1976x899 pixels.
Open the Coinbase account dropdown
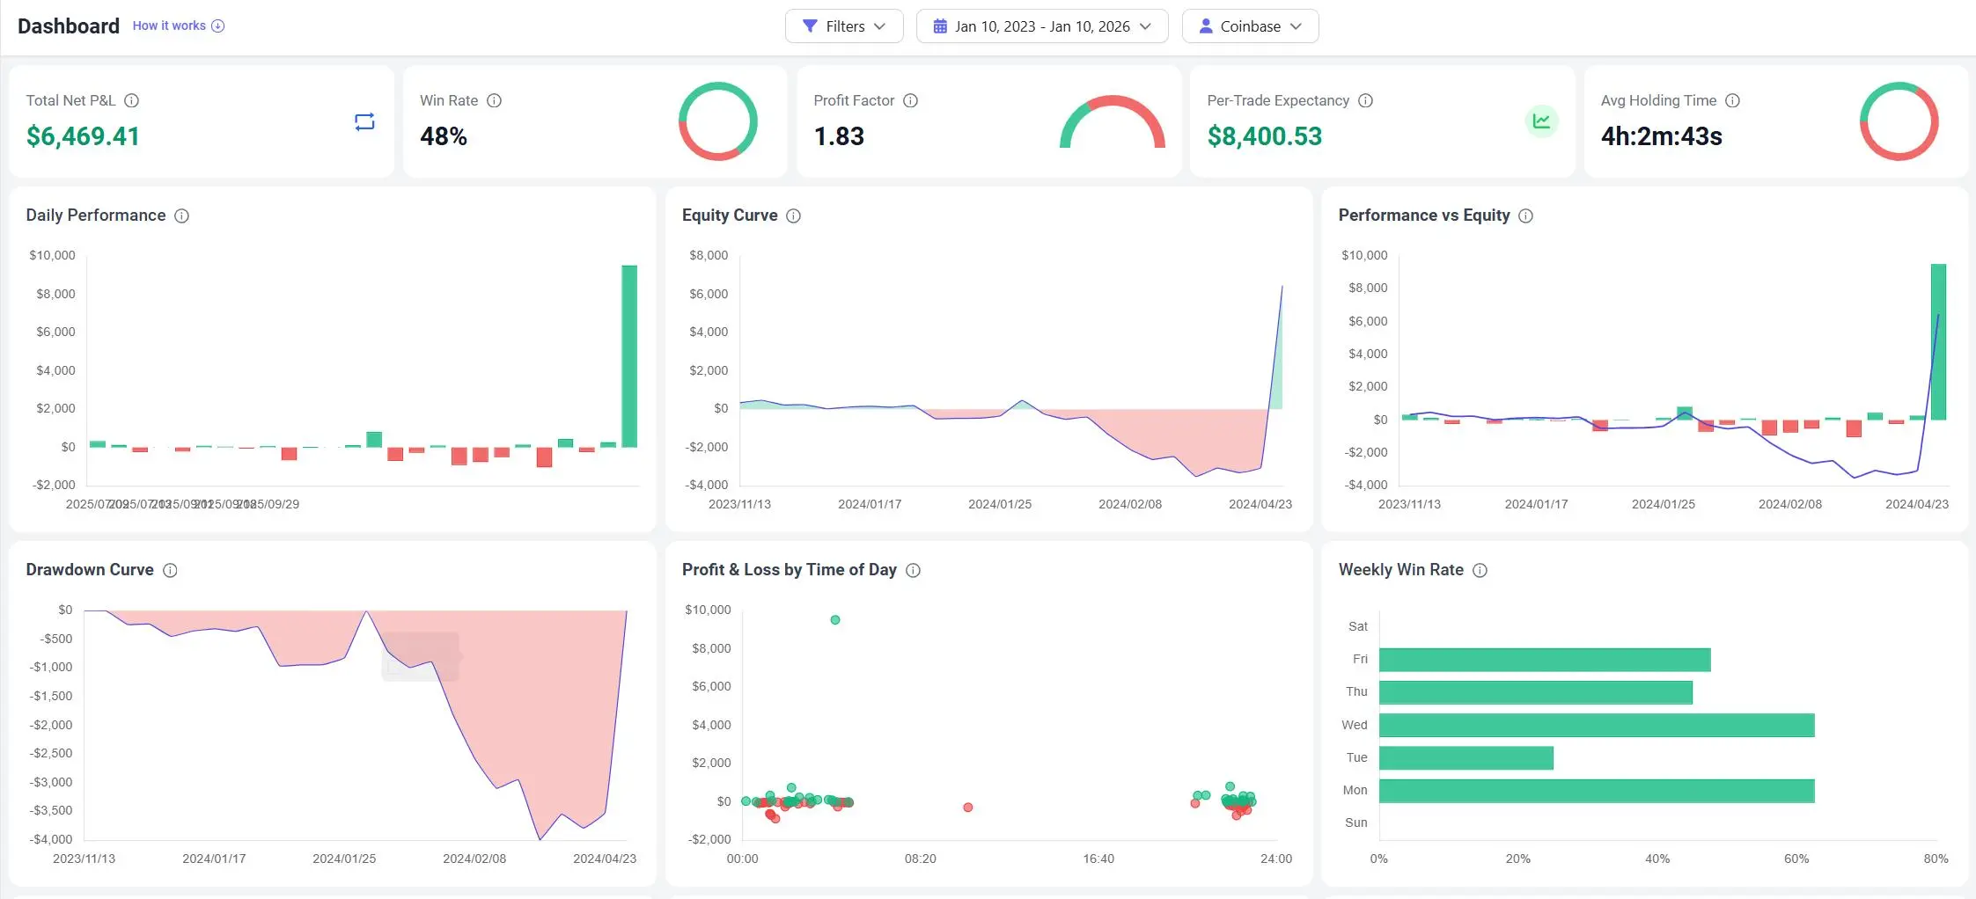tap(1250, 26)
